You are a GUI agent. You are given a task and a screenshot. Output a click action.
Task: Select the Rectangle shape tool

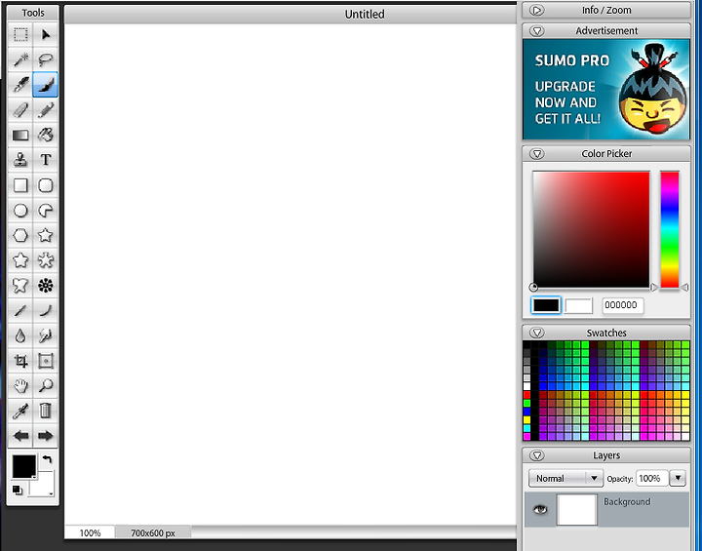tap(20, 185)
